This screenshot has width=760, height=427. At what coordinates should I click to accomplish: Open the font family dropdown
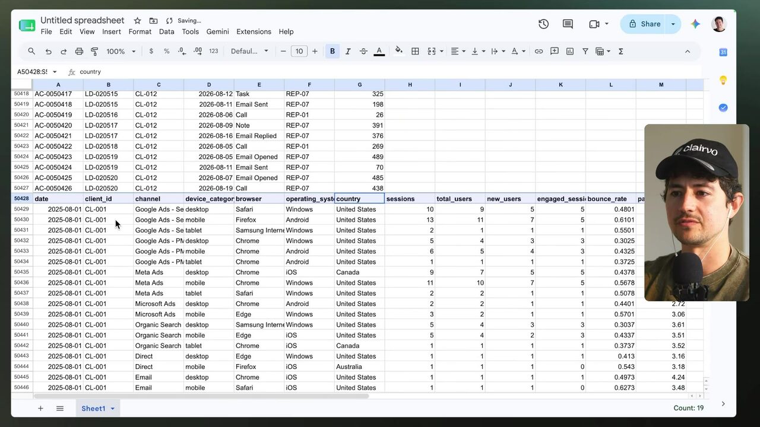(250, 52)
